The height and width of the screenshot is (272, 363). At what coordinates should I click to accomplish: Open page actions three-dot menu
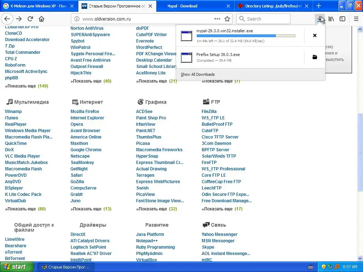(217, 19)
